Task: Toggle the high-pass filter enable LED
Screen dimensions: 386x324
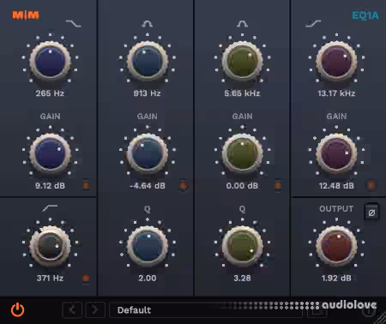Action: (86, 278)
